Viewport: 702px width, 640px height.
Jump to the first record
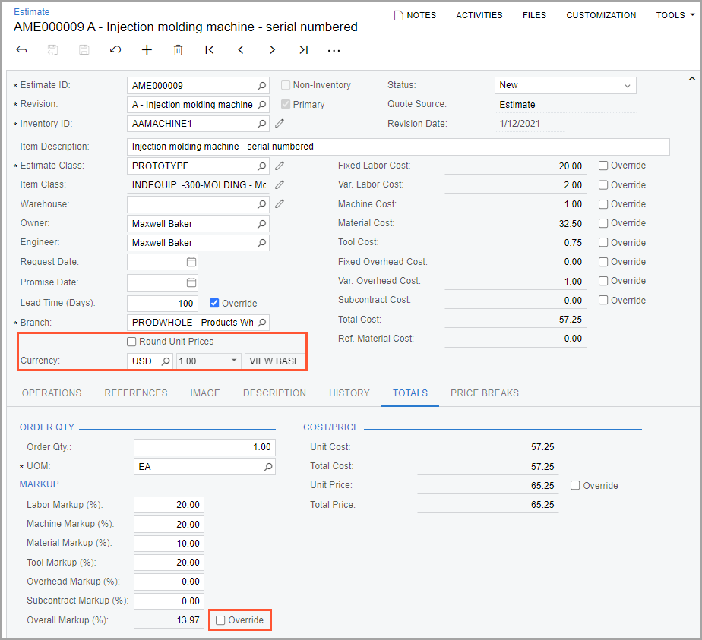(x=210, y=50)
